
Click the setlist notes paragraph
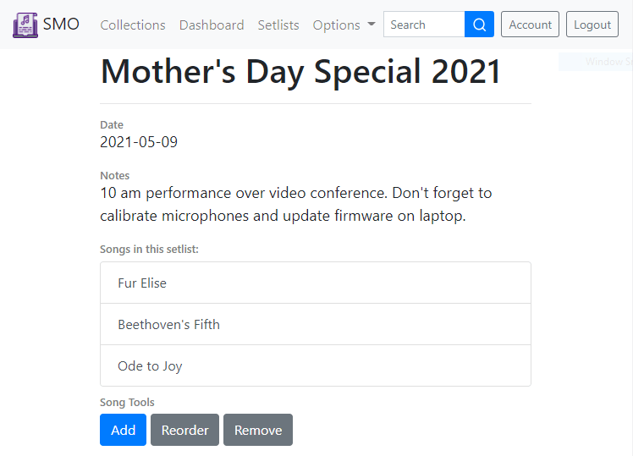pos(296,204)
